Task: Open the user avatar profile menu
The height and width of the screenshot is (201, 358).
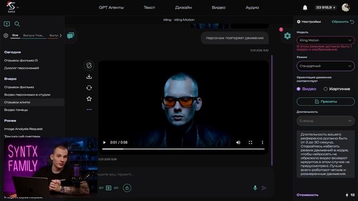Action: (346, 7)
